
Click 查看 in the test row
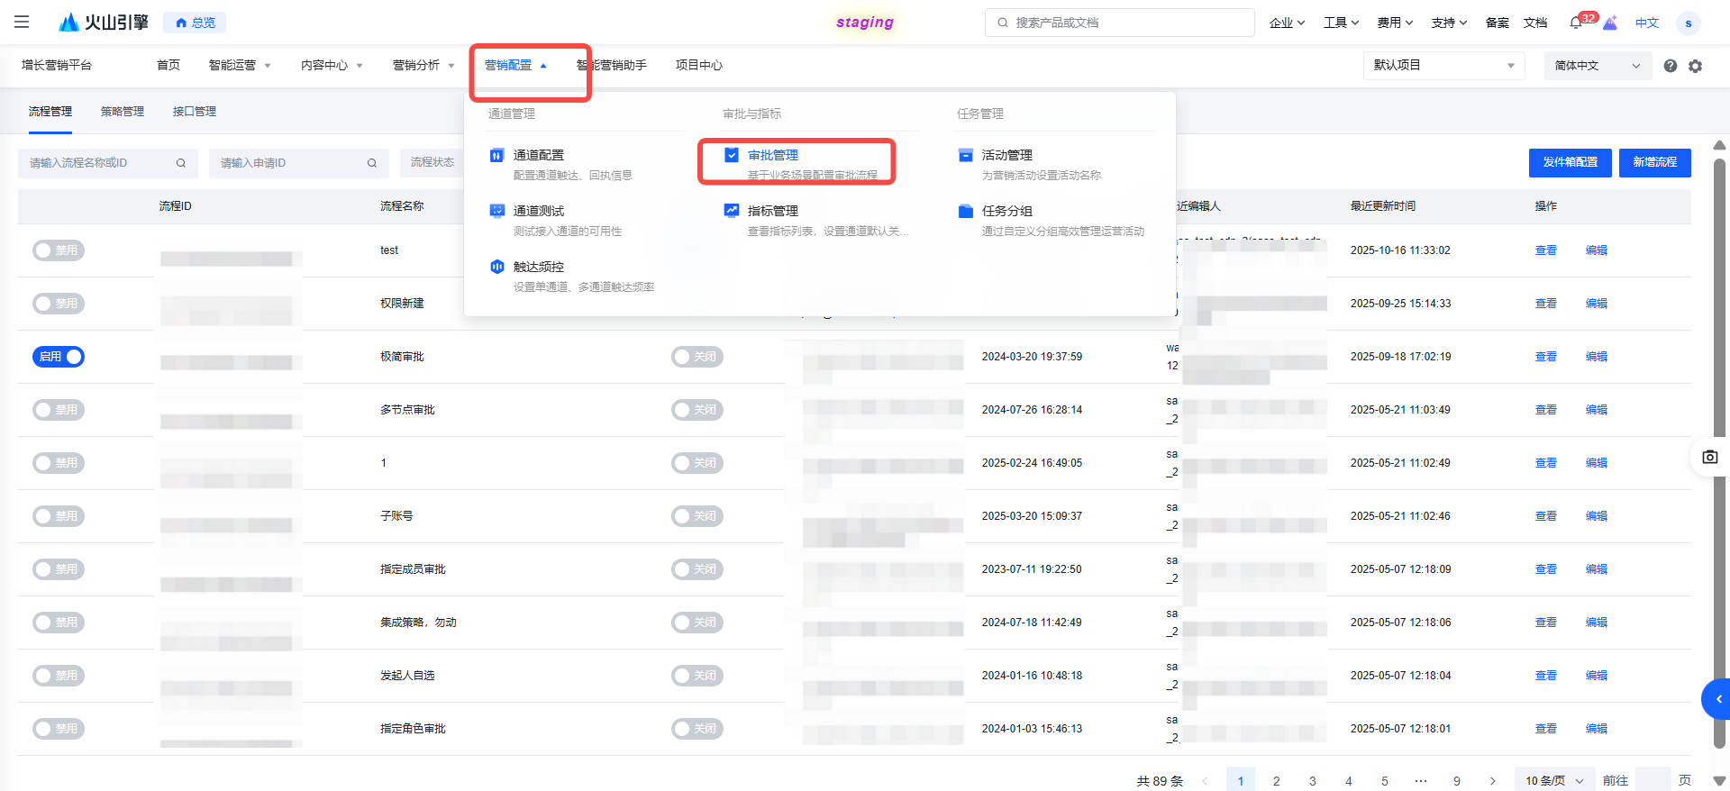coord(1546,250)
